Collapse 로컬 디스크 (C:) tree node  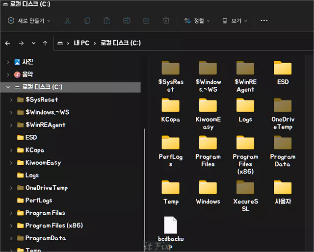coord(8,87)
